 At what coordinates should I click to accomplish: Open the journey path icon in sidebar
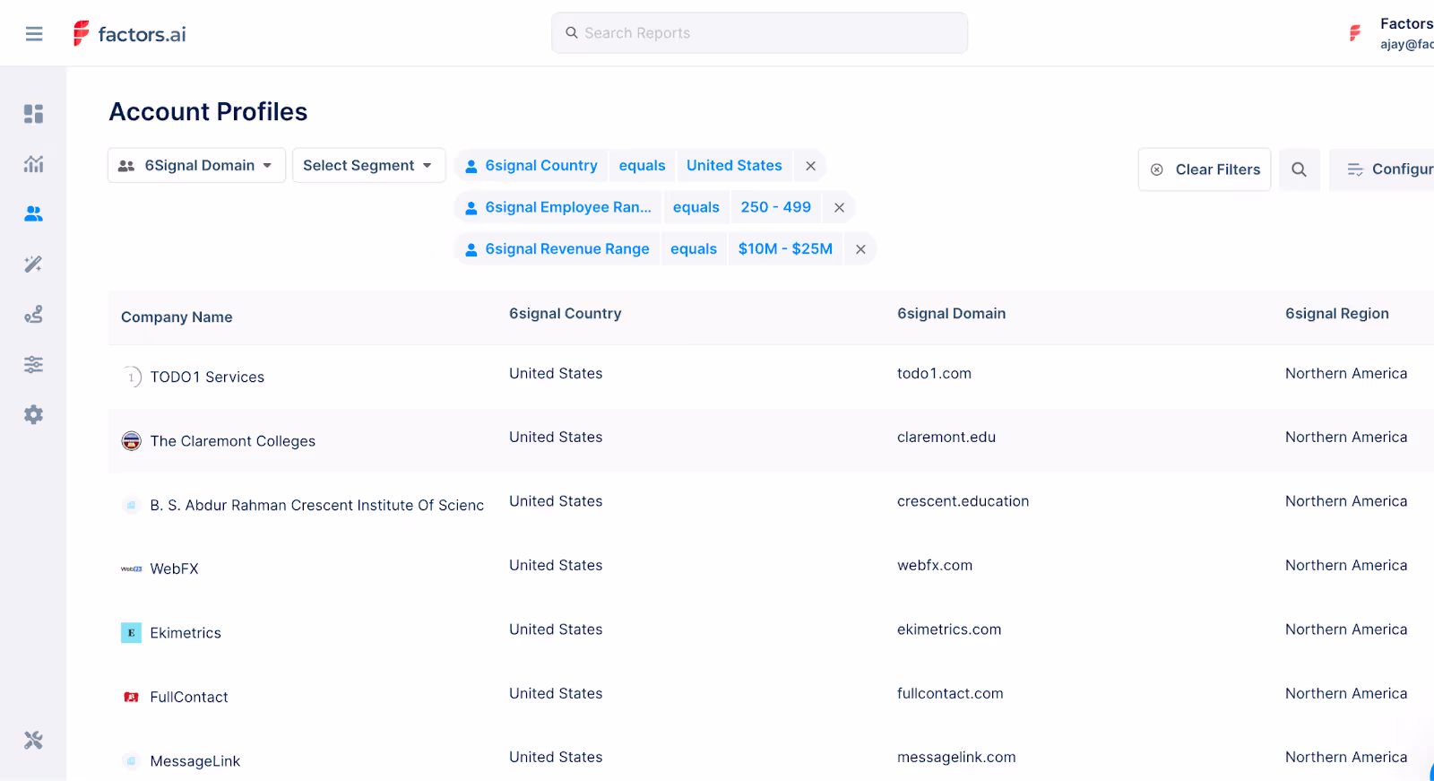(33, 315)
